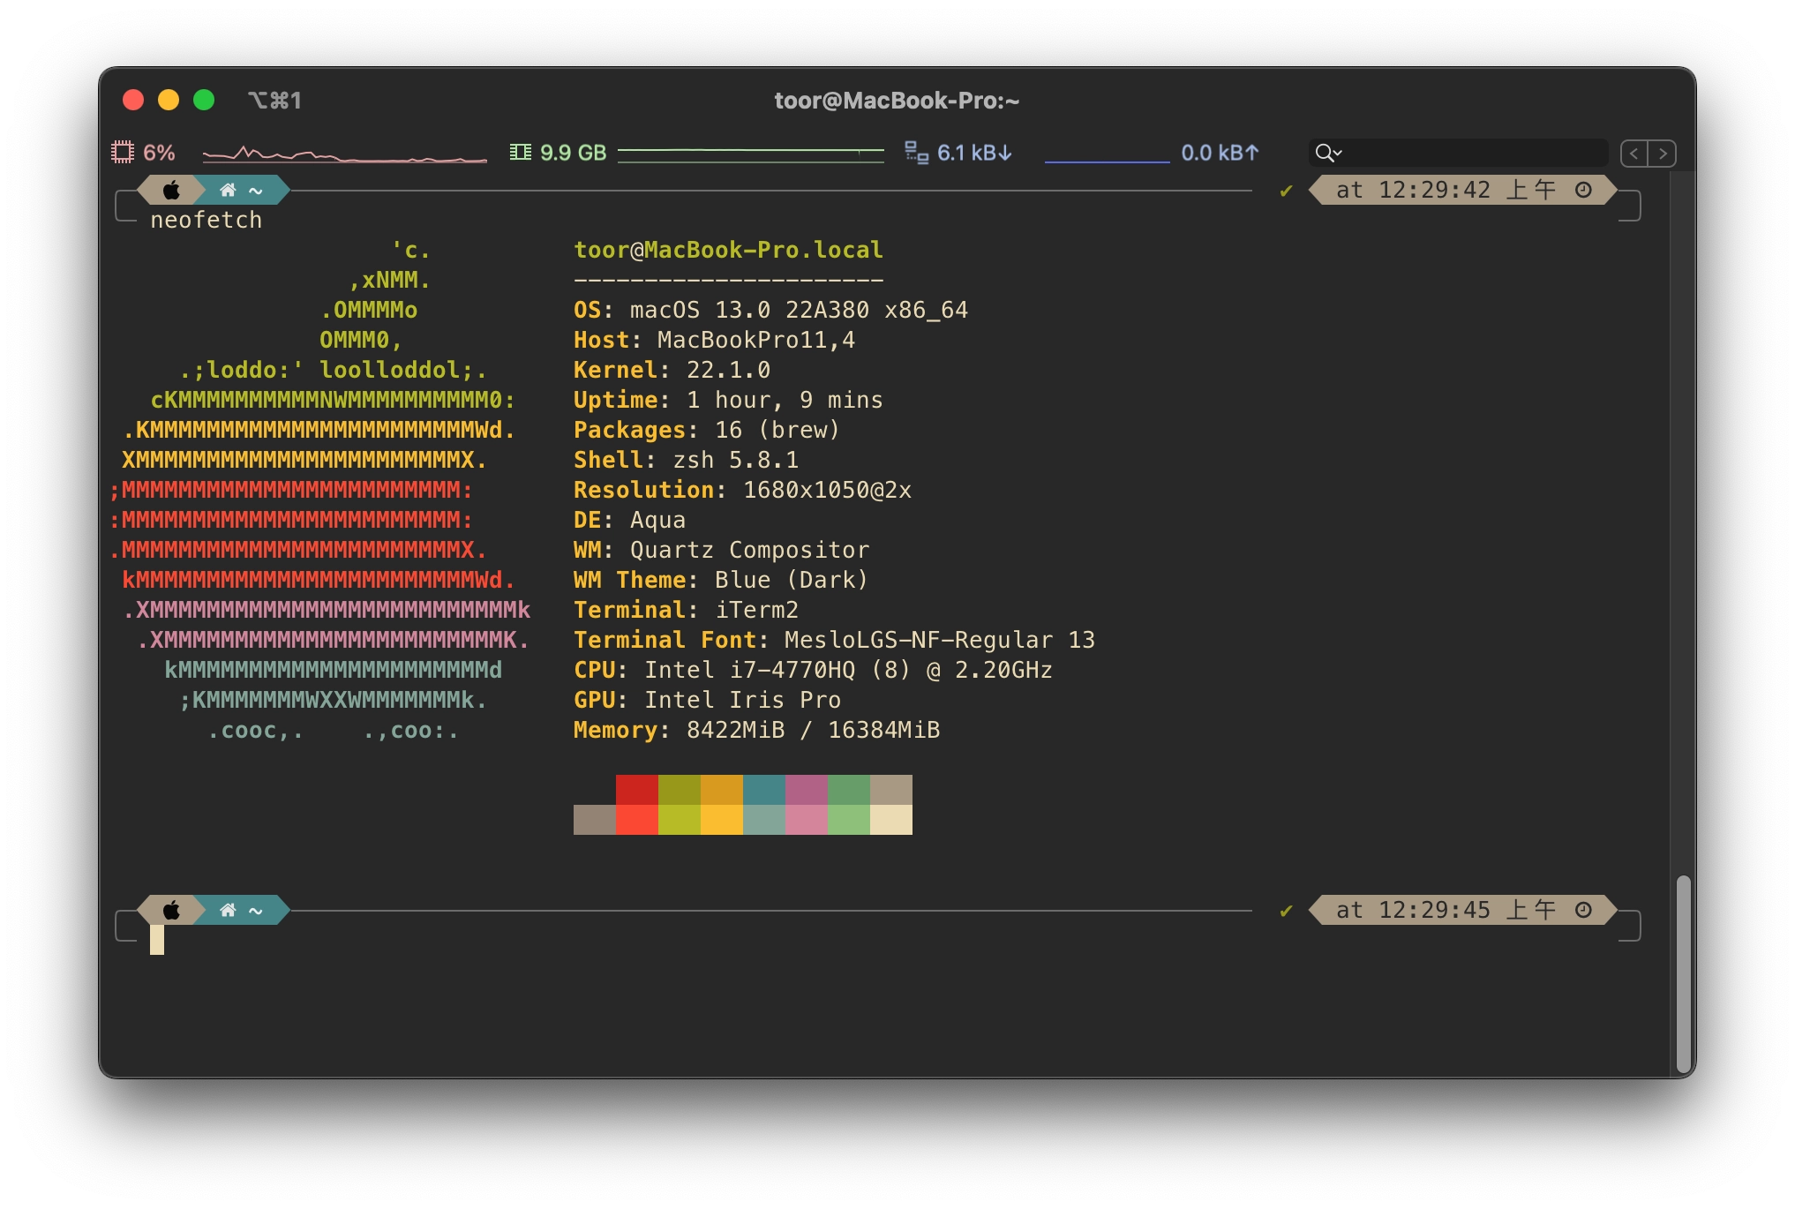Screen dimensions: 1795x1209
Task: Click the GPU: Intel Iris Pro line
Action: tap(707, 700)
